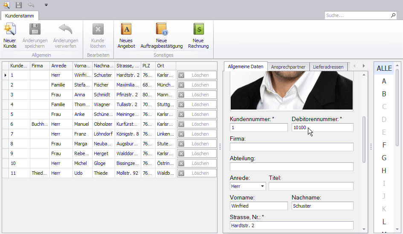This screenshot has height=234, width=403.
Task: Filter customers by letter B
Action: coord(384,94)
